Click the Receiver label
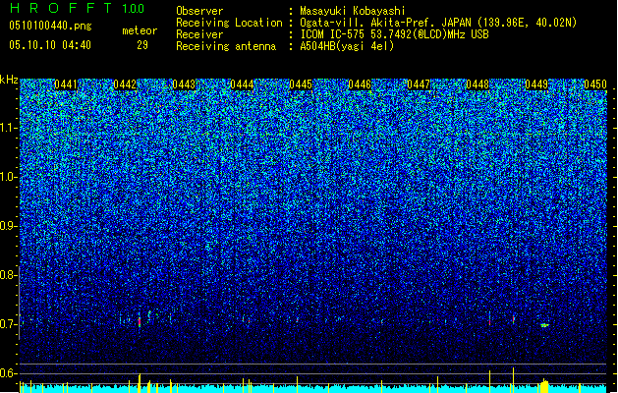This screenshot has height=393, width=618. click(x=199, y=34)
